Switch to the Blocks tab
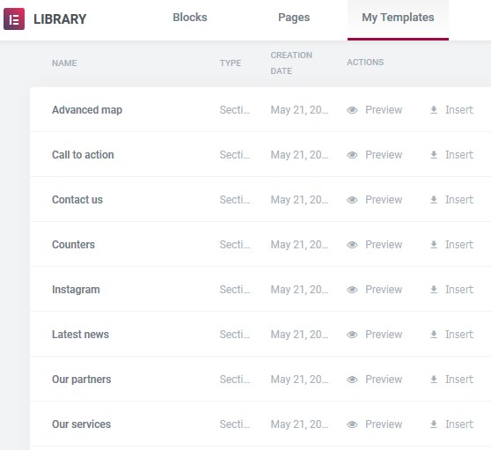This screenshot has height=450, width=491. click(190, 18)
